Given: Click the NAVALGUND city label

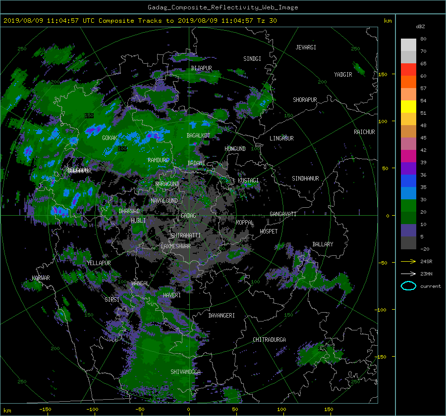Looking at the screenshot, I should click(x=164, y=201).
